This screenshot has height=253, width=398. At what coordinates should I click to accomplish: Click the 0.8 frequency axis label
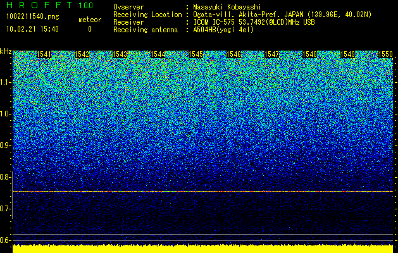point(5,177)
